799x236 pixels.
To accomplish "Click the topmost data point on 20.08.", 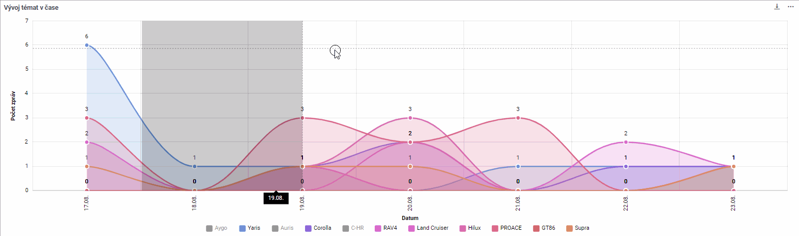I will [410, 118].
